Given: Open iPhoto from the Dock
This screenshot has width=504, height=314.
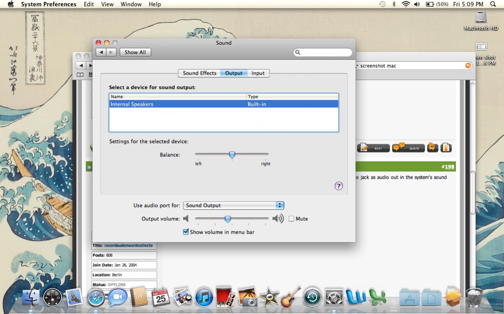Looking at the screenshot, I should pyautogui.click(x=247, y=297).
